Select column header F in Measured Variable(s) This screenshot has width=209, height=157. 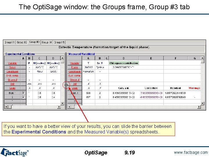coord(176,58)
